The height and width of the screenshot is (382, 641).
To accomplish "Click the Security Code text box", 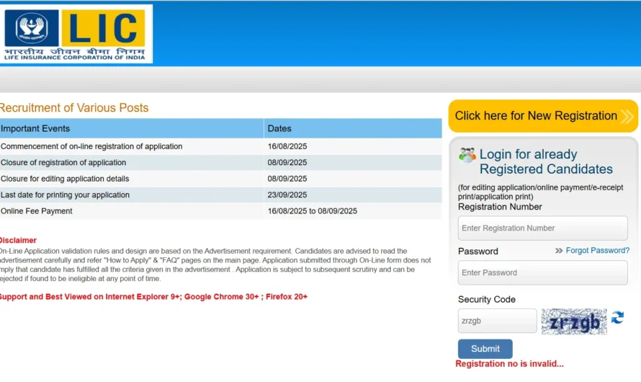I will point(497,321).
